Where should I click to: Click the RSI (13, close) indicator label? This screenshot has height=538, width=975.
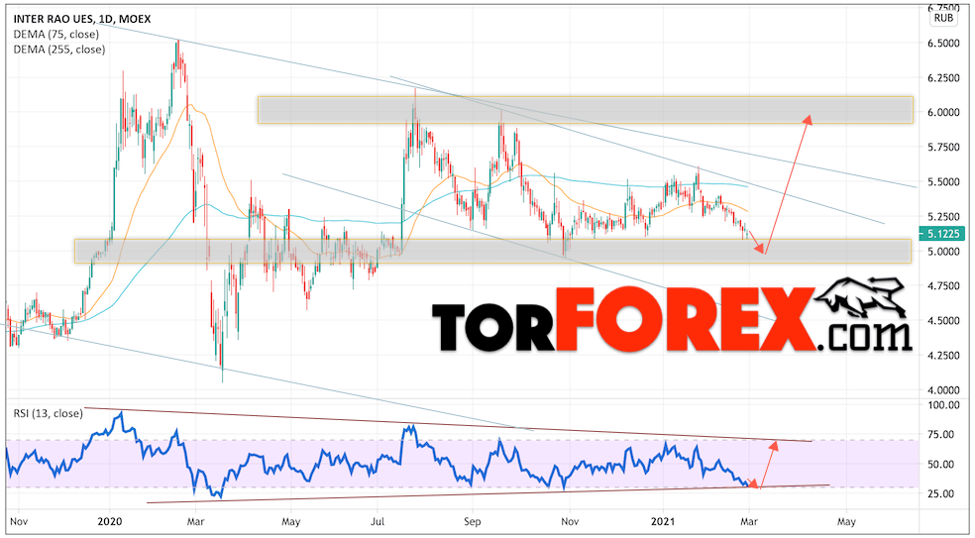tap(46, 413)
